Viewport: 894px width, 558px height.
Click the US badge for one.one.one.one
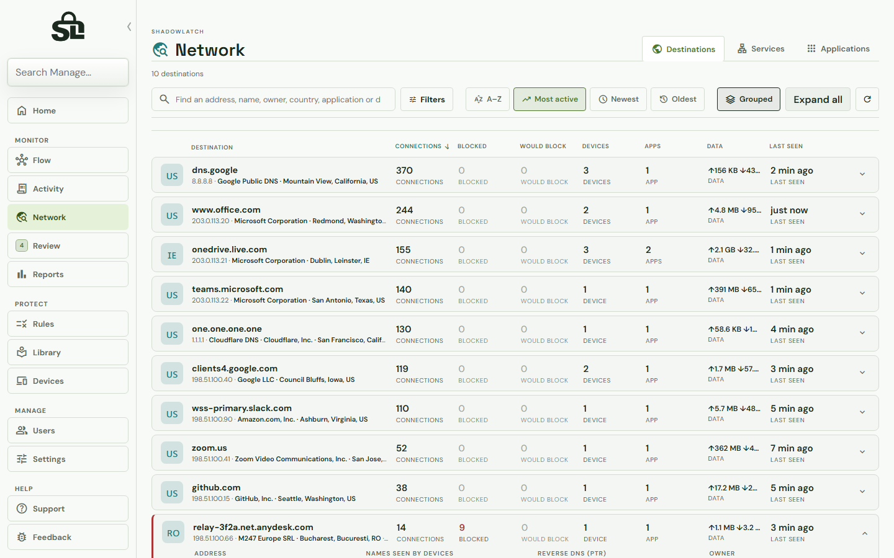coord(172,334)
